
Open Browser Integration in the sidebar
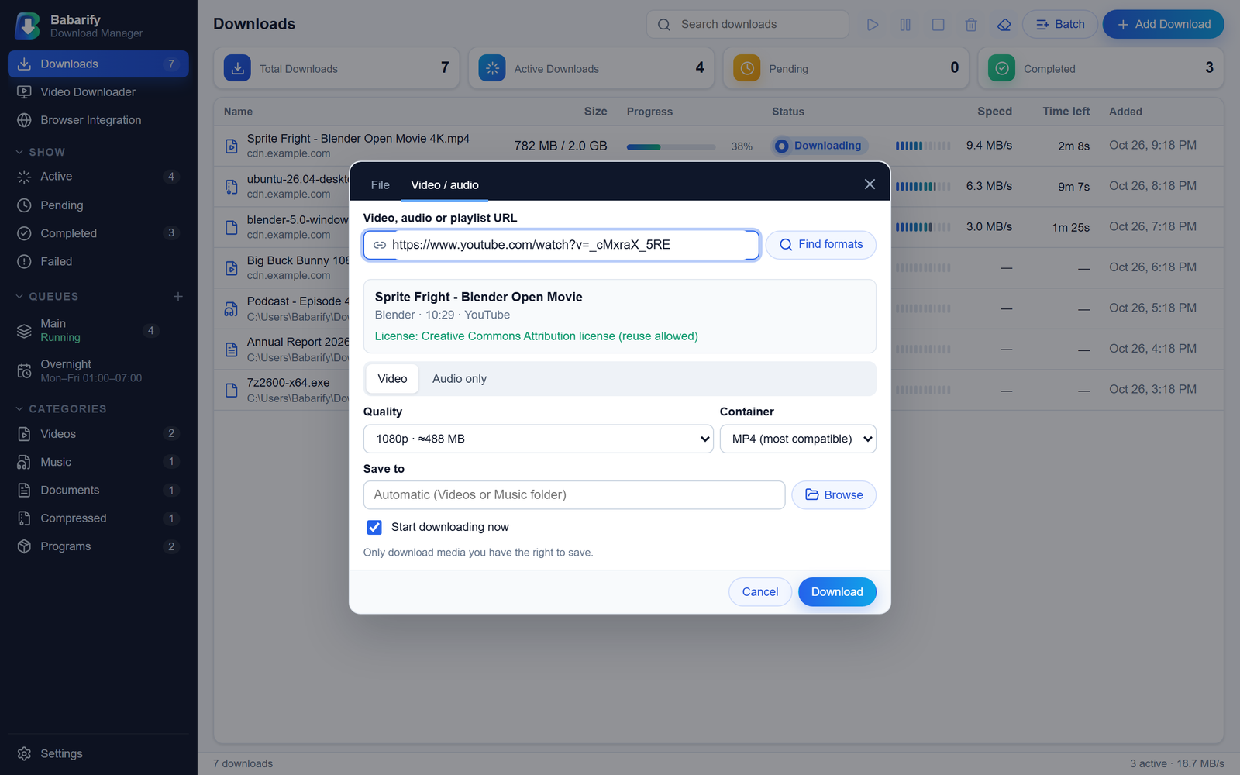[98, 120]
